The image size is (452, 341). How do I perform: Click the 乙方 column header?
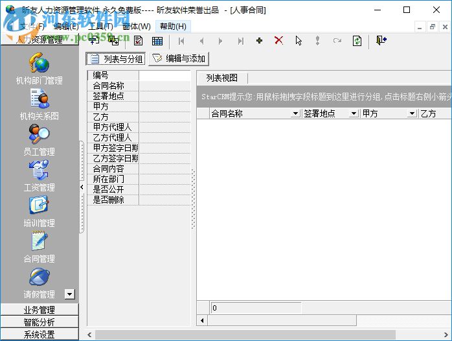click(435, 113)
